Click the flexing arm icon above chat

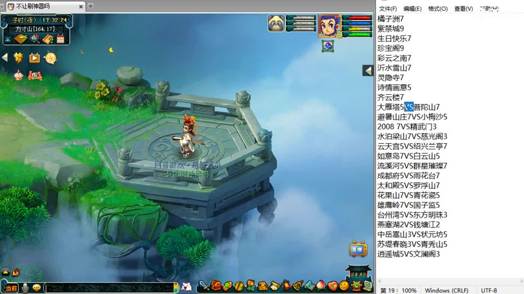point(16,272)
